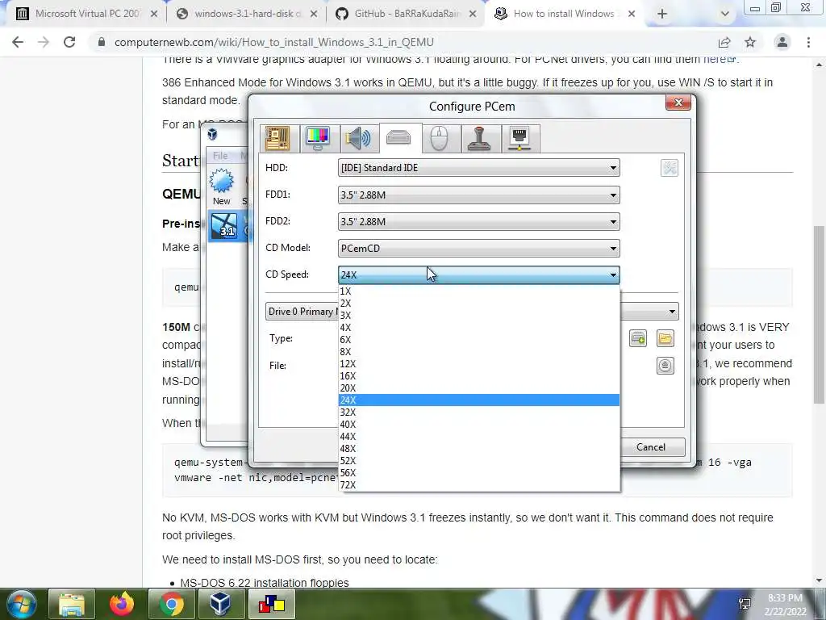826x620 pixels.
Task: Open the FDD1 drive type dropdown
Action: 478,195
